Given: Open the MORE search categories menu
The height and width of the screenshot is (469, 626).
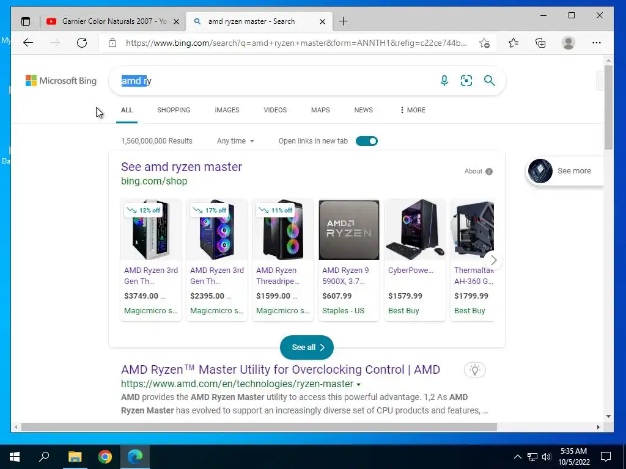Looking at the screenshot, I should click(x=413, y=110).
